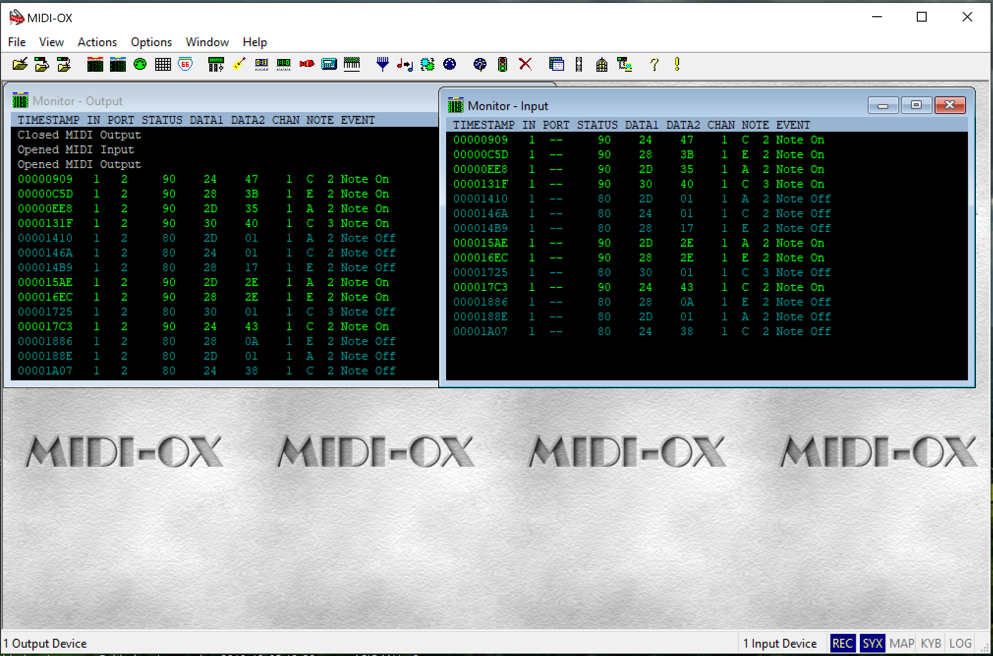Click the yellow question mark help icon
Viewport: 993px width, 656px height.
pyautogui.click(x=654, y=64)
